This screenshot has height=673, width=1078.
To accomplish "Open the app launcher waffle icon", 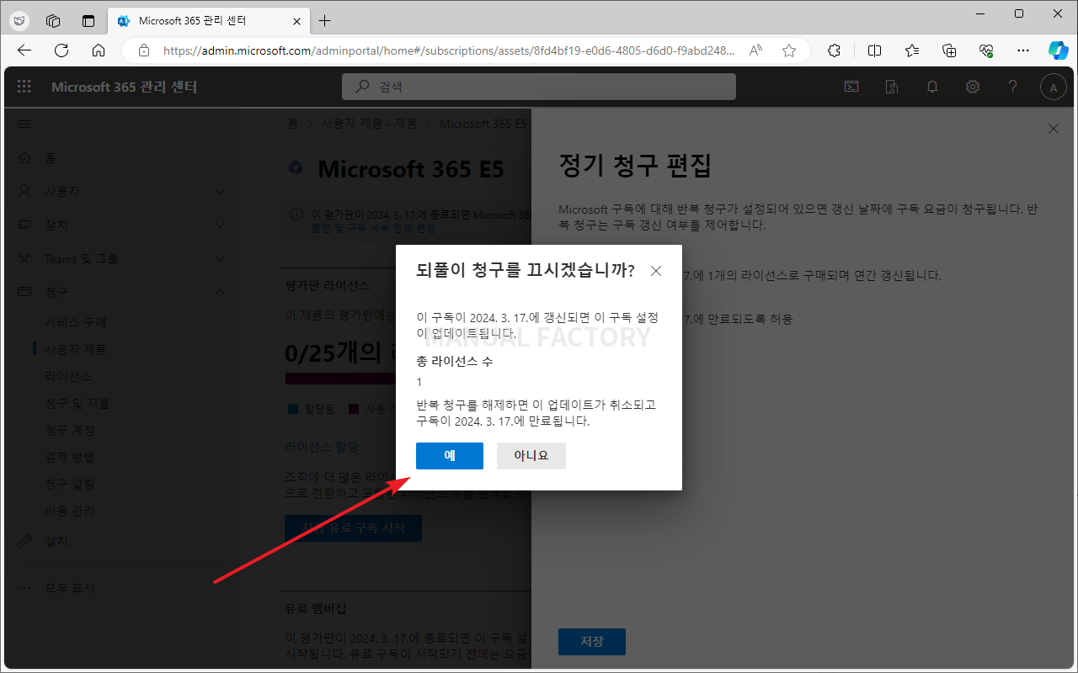I will pos(24,87).
